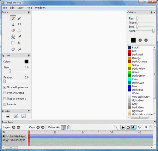The height and width of the screenshot is (151, 158).
Task: Enable the Invisible checkbox
Action: 4,104
